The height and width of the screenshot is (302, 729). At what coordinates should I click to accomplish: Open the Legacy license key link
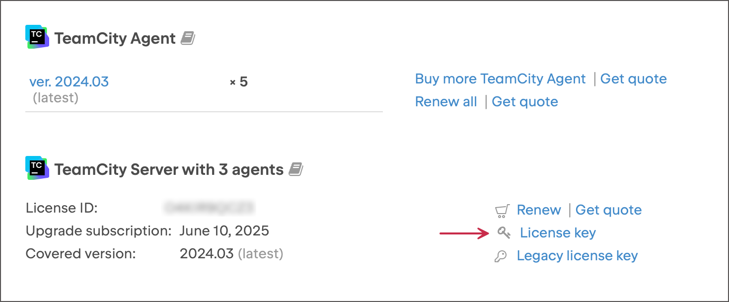(577, 256)
